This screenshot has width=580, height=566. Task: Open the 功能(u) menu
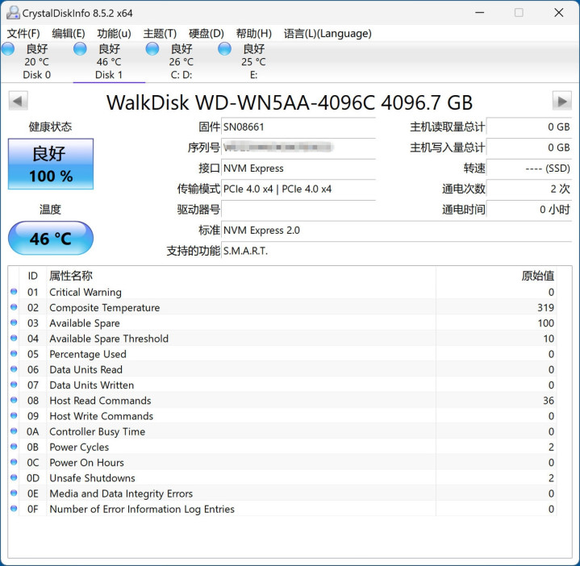pyautogui.click(x=114, y=34)
